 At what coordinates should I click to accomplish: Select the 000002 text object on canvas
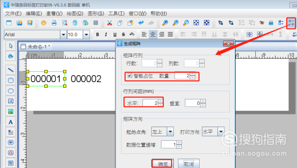86,79
